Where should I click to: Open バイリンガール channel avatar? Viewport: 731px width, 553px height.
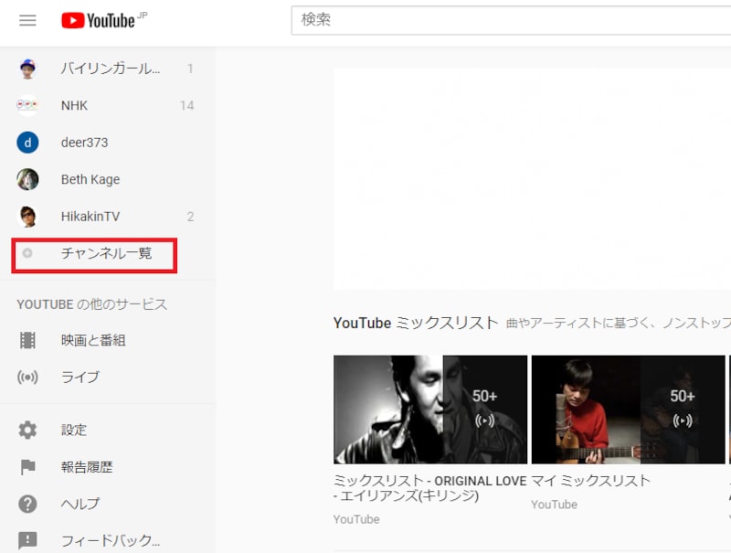(x=27, y=69)
